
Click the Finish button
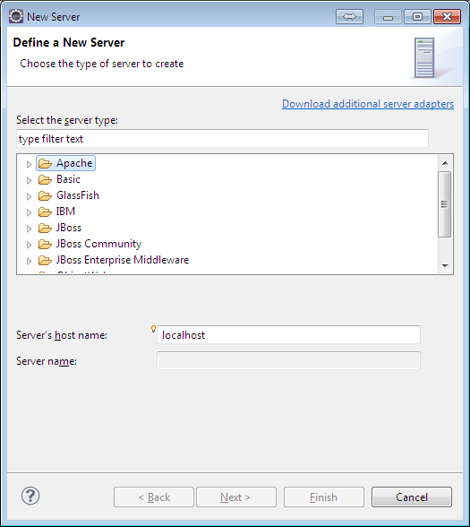pos(324,497)
